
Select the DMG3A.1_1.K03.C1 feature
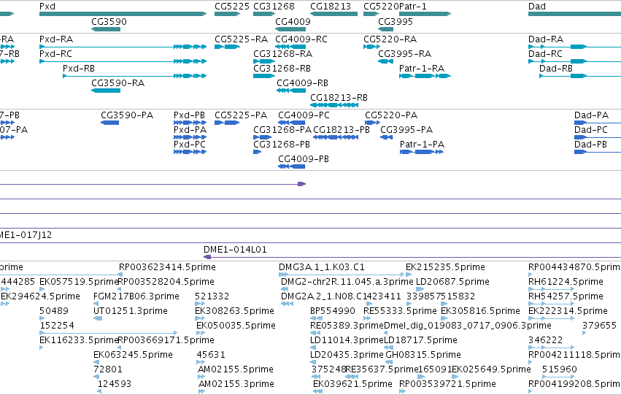[x=342, y=275]
